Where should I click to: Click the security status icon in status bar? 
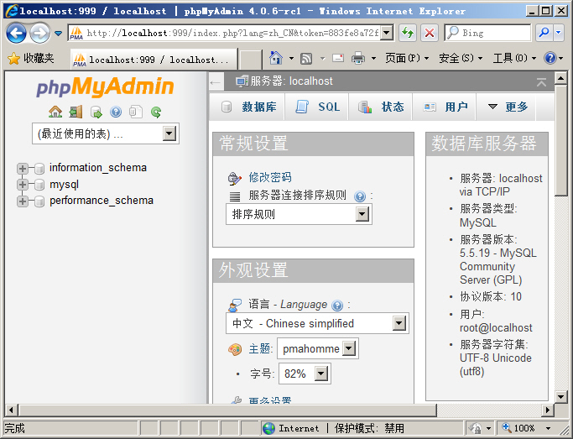[476, 428]
